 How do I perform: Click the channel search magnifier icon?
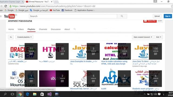(75, 29)
